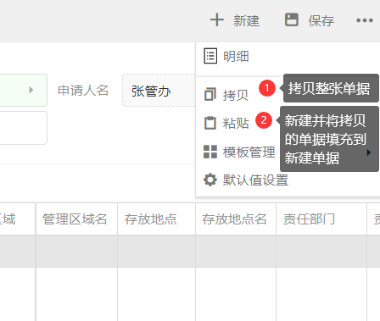Click the 拷贝 copy icon
The width and height of the screenshot is (380, 321).
click(210, 95)
